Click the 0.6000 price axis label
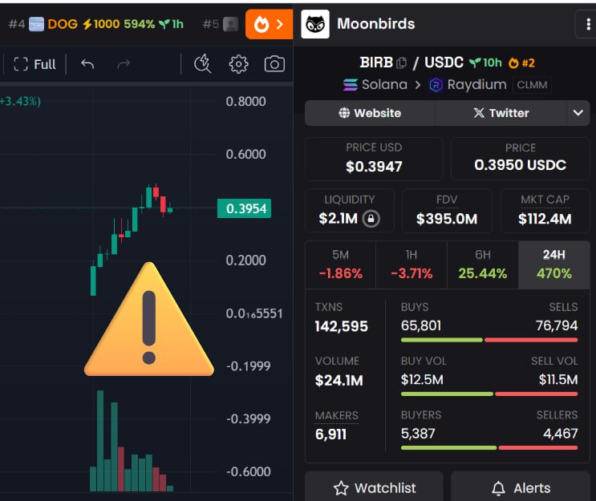The height and width of the screenshot is (501, 596). (245, 154)
